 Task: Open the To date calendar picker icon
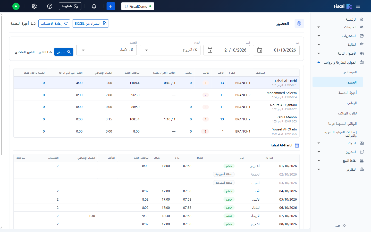click(x=210, y=50)
